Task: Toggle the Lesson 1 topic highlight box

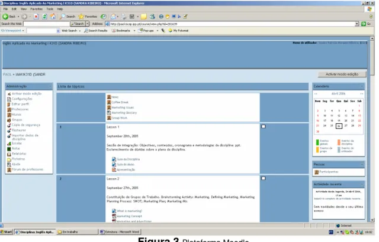Action: point(264,126)
